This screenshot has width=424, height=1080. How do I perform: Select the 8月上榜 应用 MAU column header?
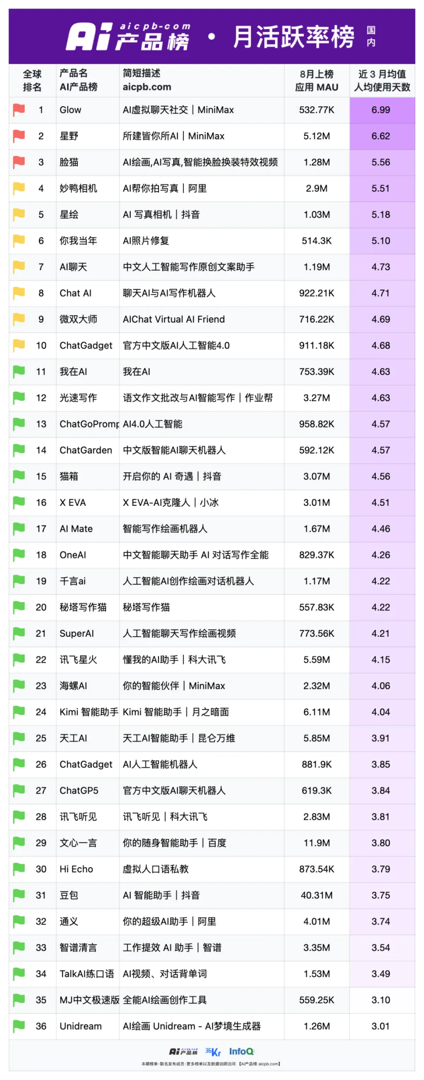point(317,81)
